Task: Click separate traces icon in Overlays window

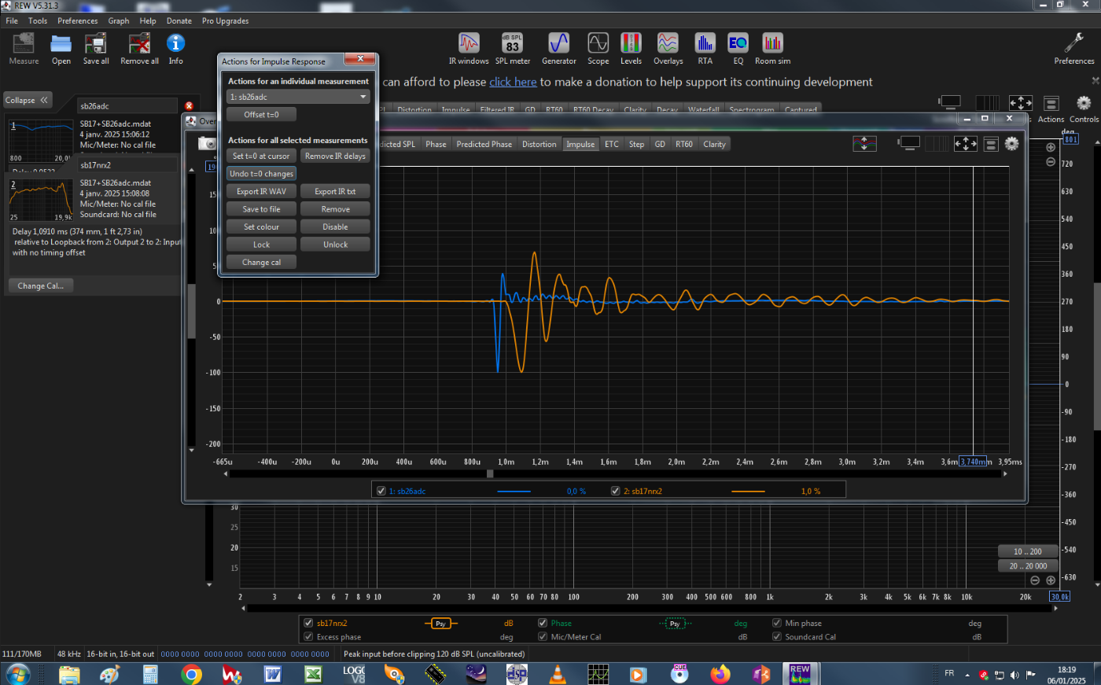Action: coord(864,143)
